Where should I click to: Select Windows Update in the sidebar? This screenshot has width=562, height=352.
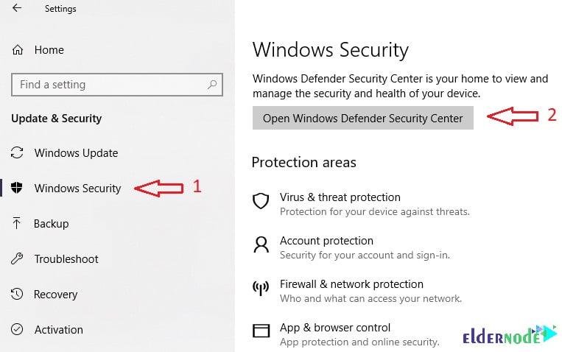(76, 153)
